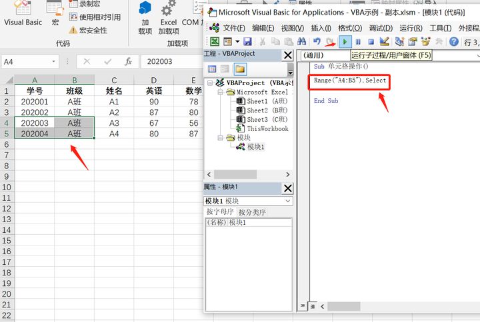The height and width of the screenshot is (322, 480).
Task: Click cell with name A3
Action: pos(114,123)
